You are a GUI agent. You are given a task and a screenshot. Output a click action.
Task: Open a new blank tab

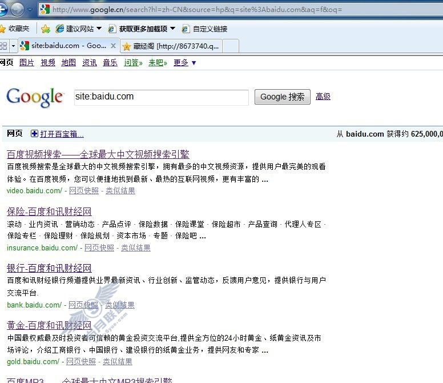[231, 46]
